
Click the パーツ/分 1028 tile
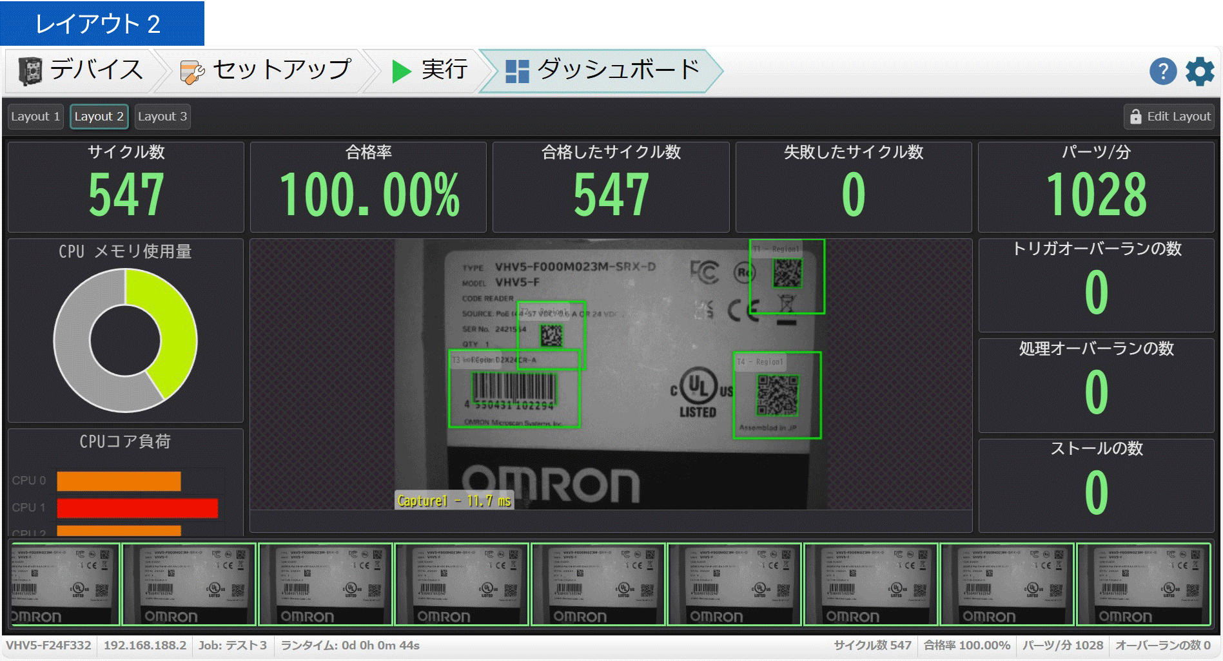pos(1096,187)
